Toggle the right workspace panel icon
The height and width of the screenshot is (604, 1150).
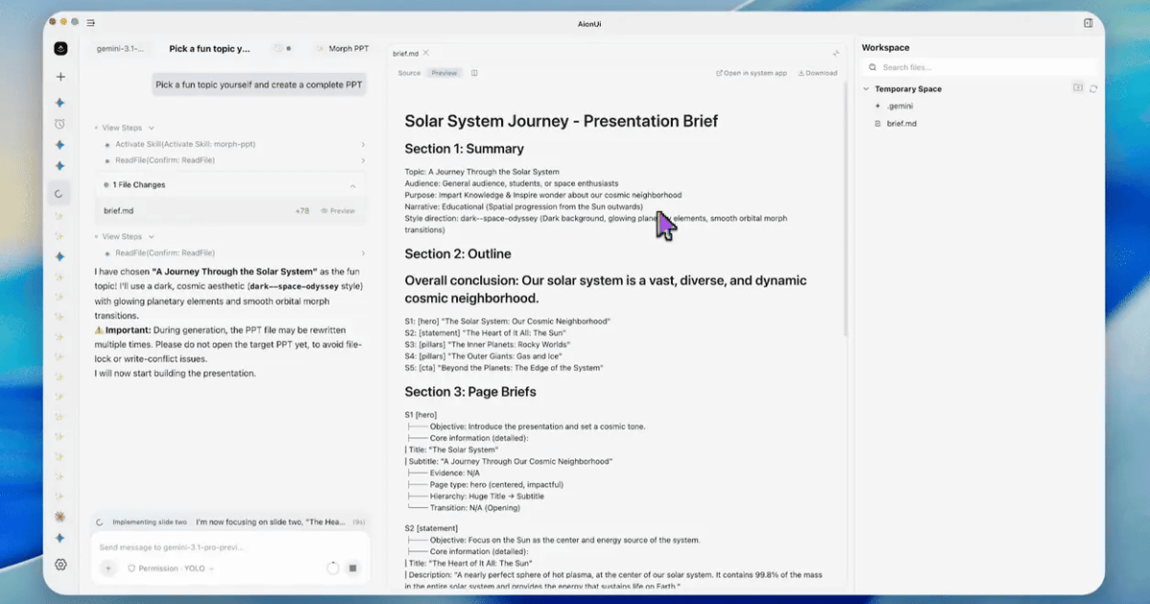click(x=1088, y=22)
